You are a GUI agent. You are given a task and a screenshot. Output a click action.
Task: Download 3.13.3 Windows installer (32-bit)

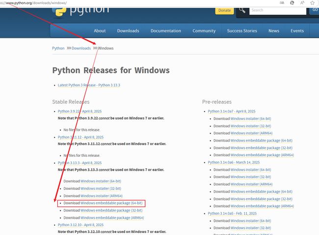click(x=101, y=188)
